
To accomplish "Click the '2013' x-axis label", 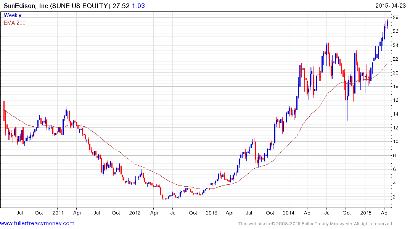I will coord(211,213).
